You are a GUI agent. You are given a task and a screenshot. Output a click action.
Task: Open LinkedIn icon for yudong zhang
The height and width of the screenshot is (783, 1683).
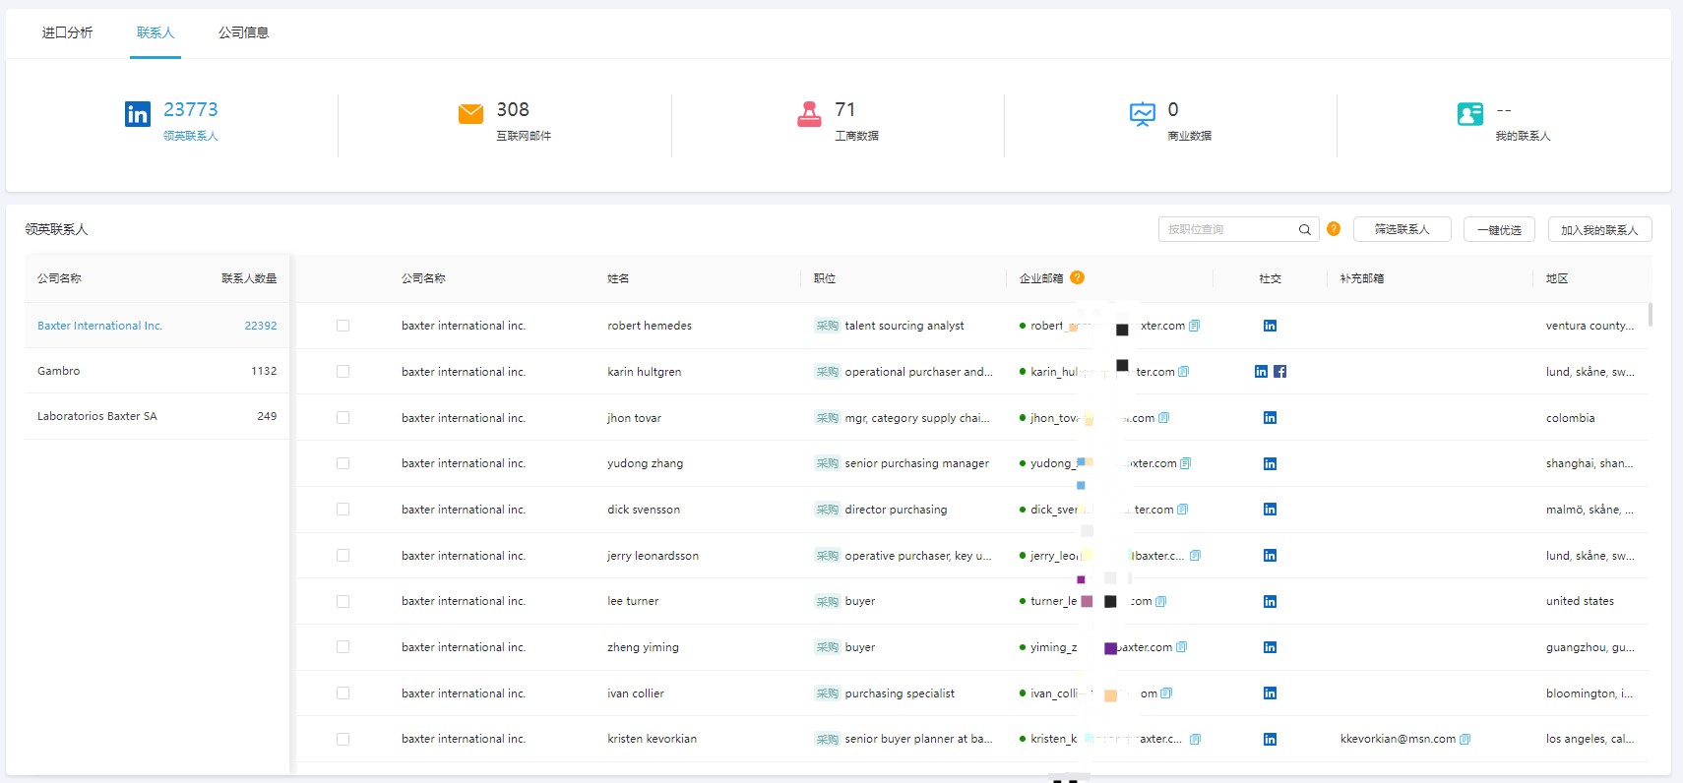pos(1270,463)
